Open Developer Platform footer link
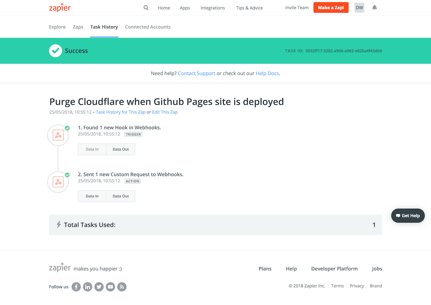The image size is (431, 305). coord(334,269)
